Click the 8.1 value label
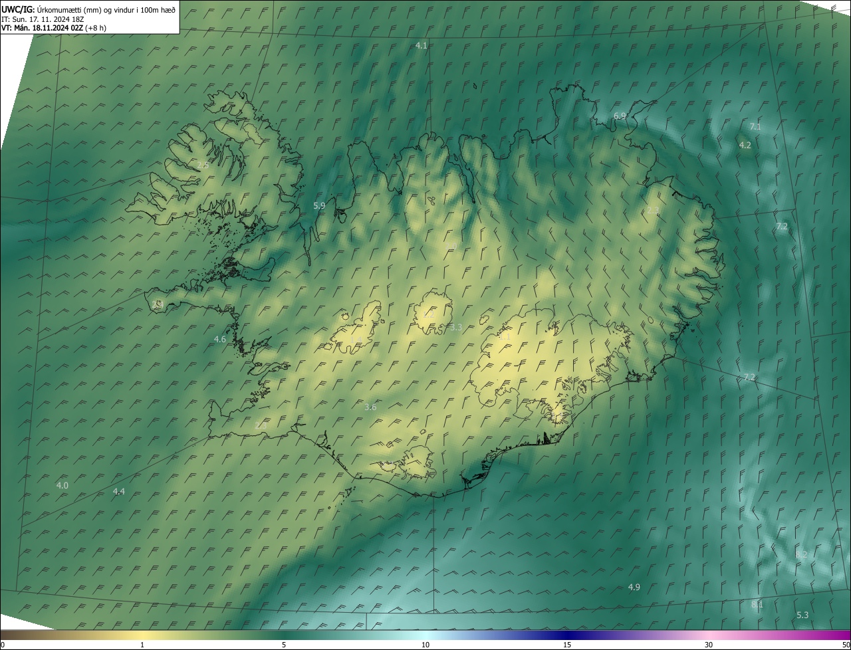 coord(757,604)
